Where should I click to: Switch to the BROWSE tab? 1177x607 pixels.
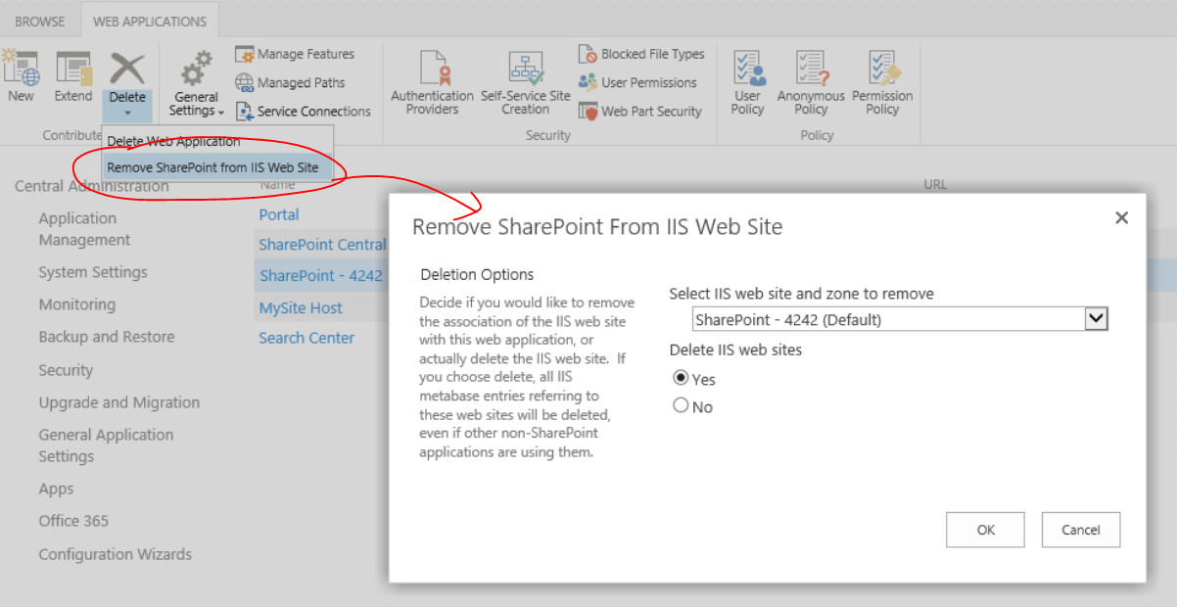[x=40, y=21]
